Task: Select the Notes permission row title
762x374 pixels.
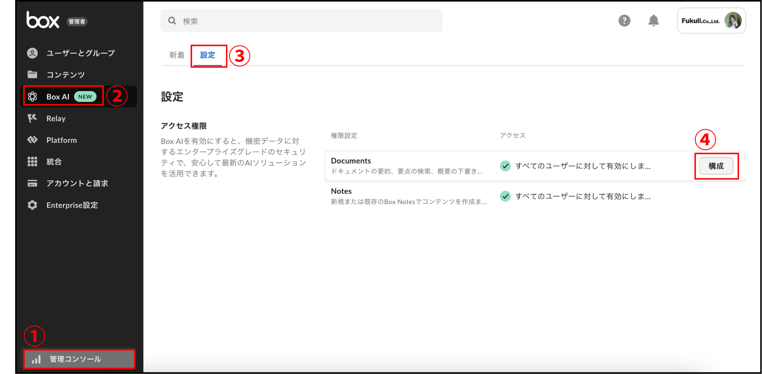Action: click(x=341, y=191)
